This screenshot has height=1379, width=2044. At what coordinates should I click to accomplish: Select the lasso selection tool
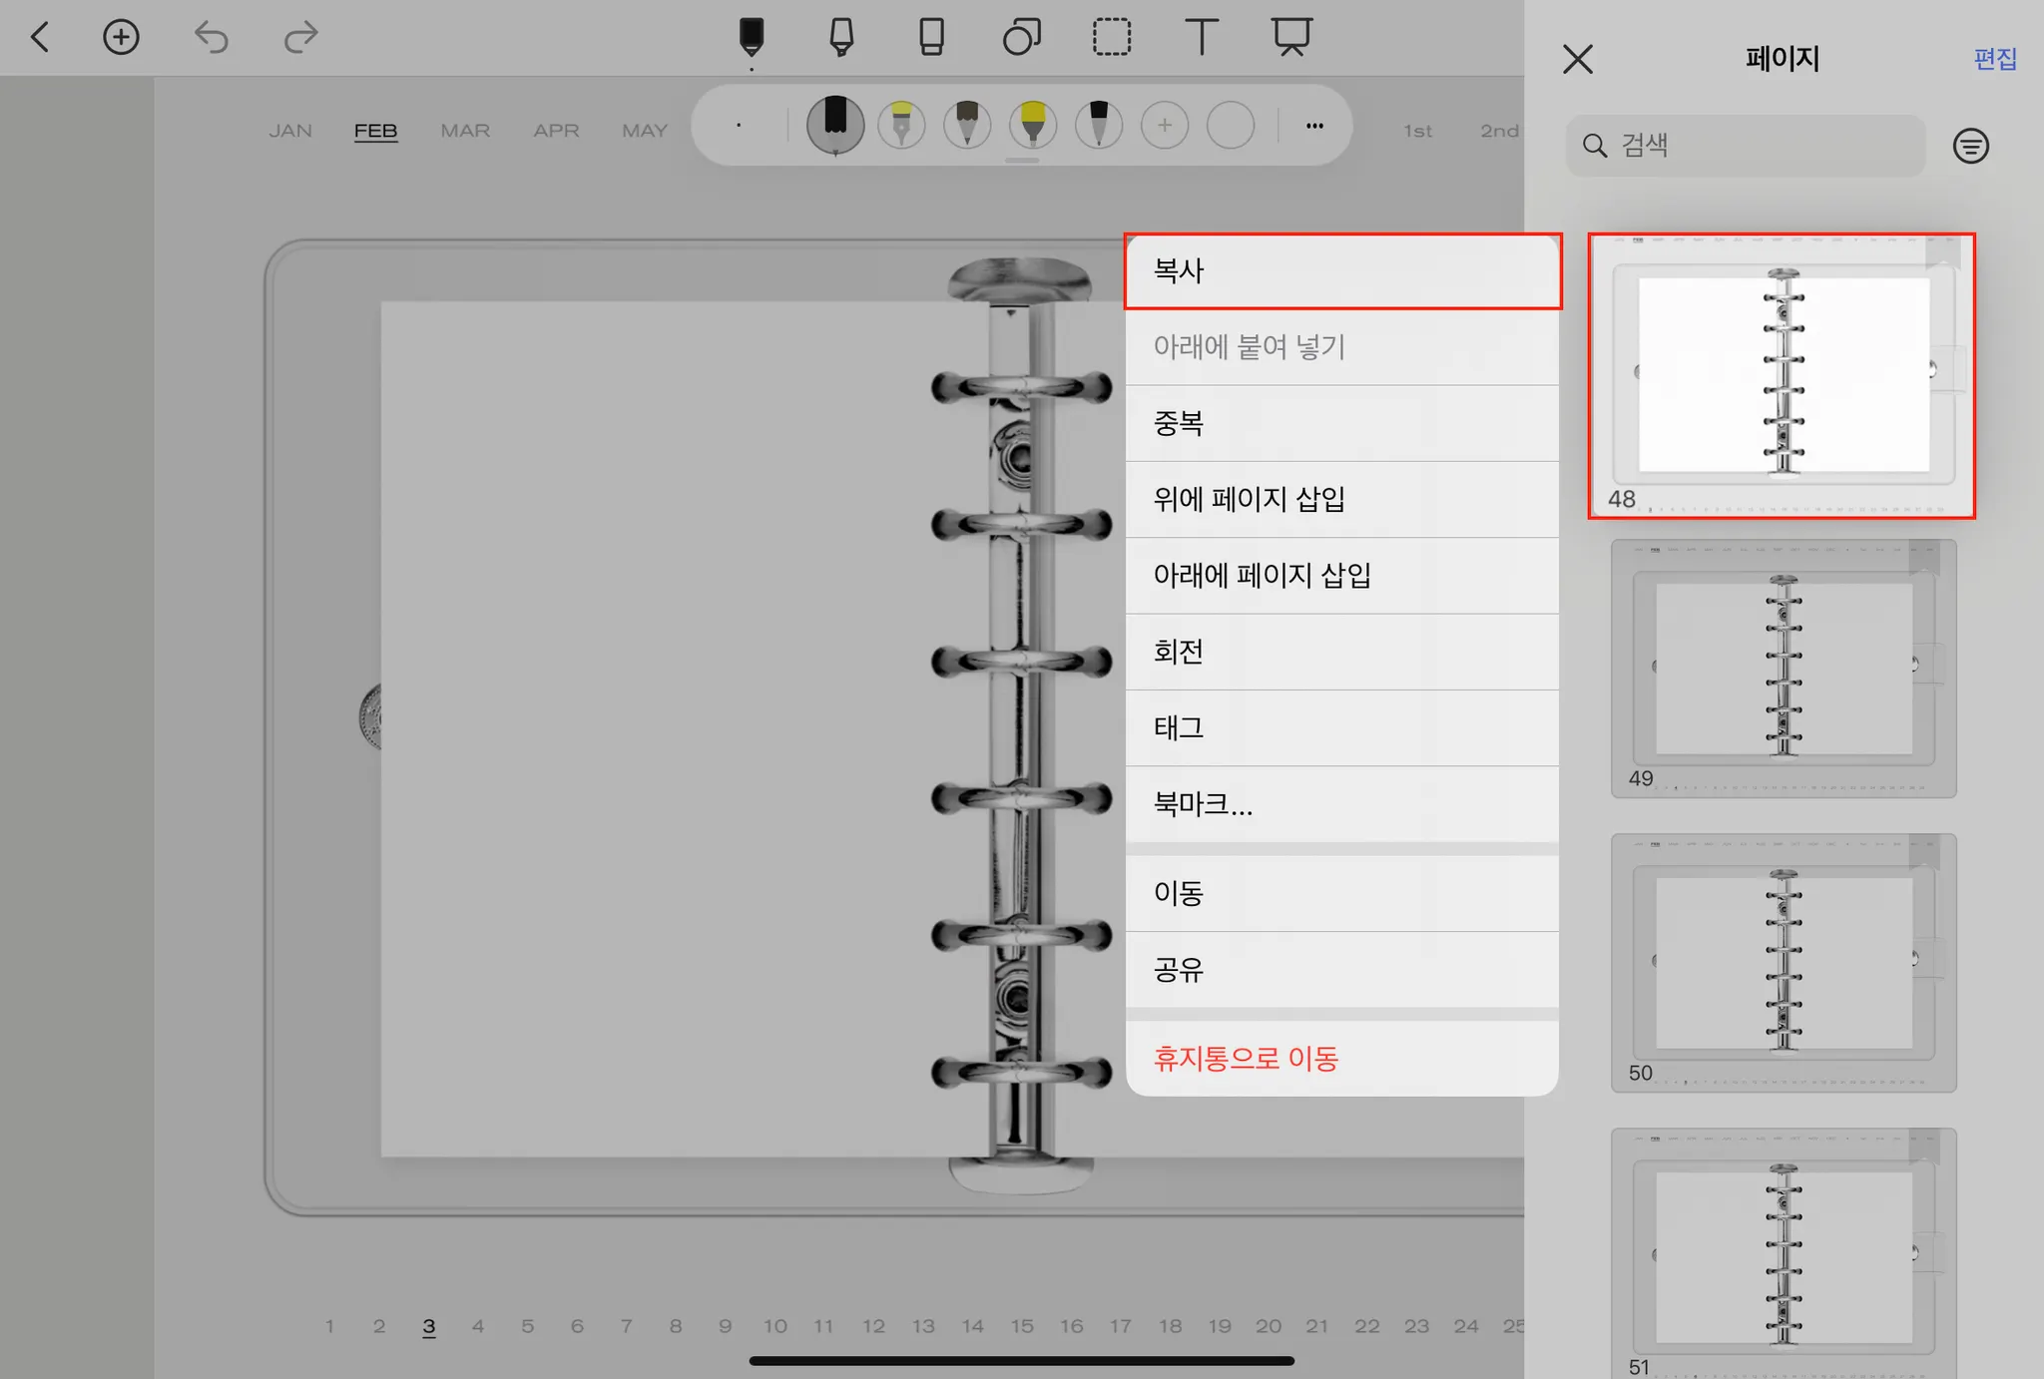(1111, 37)
